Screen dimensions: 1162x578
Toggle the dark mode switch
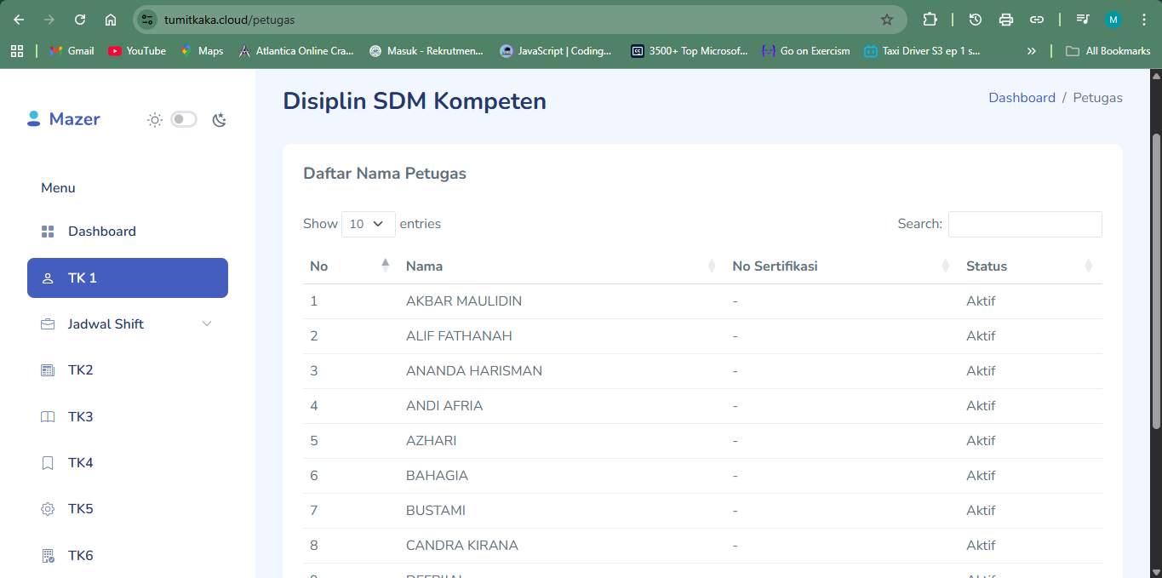coord(183,120)
